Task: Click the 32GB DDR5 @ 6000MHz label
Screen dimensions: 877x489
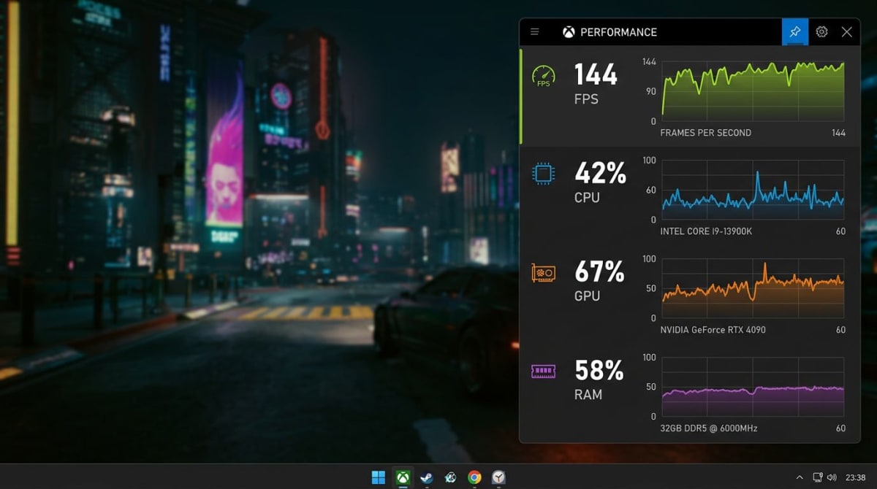Action: pyautogui.click(x=708, y=428)
